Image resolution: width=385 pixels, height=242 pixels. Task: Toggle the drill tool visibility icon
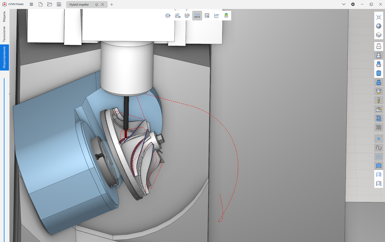click(x=379, y=100)
